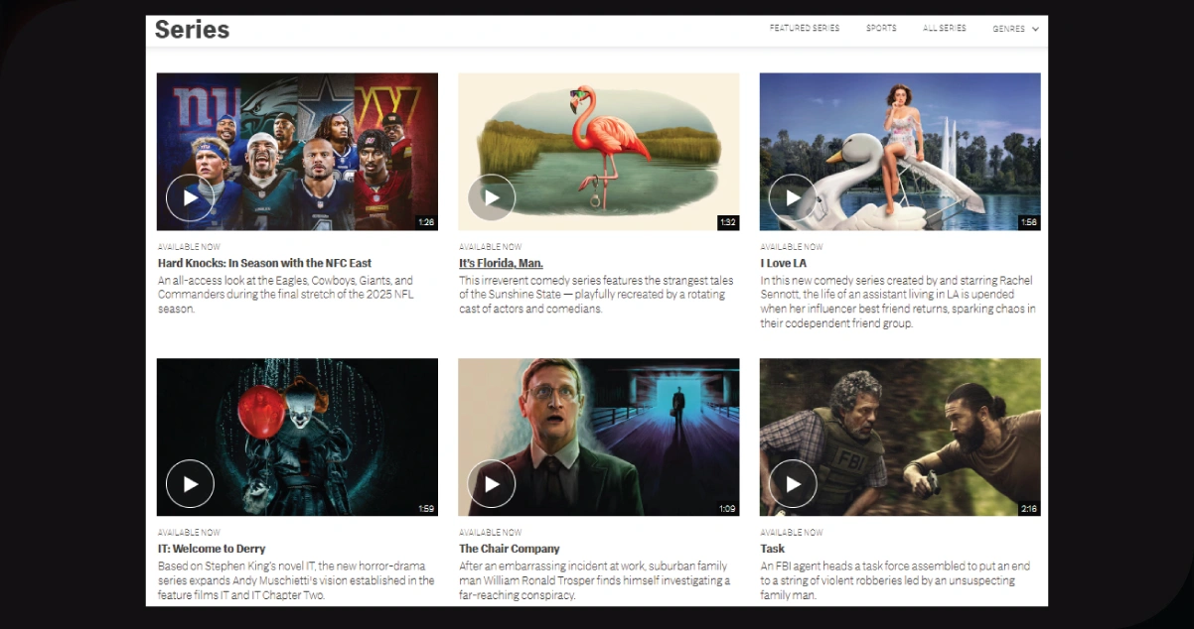This screenshot has width=1194, height=629.
Task: Open the Task series title link
Action: (x=773, y=549)
